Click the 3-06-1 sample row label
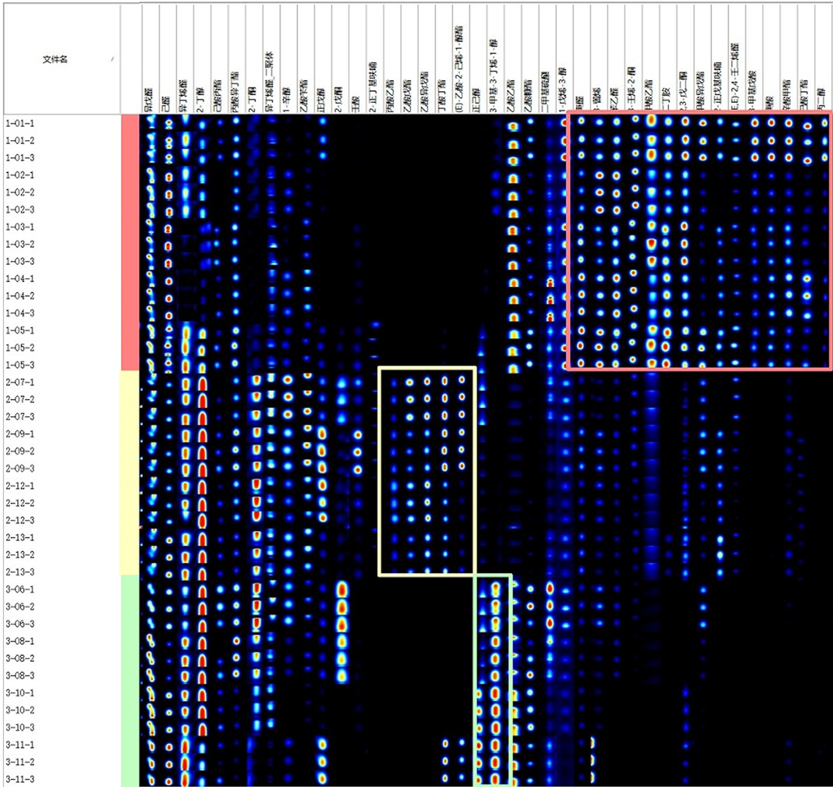This screenshot has width=833, height=787. click(20, 590)
